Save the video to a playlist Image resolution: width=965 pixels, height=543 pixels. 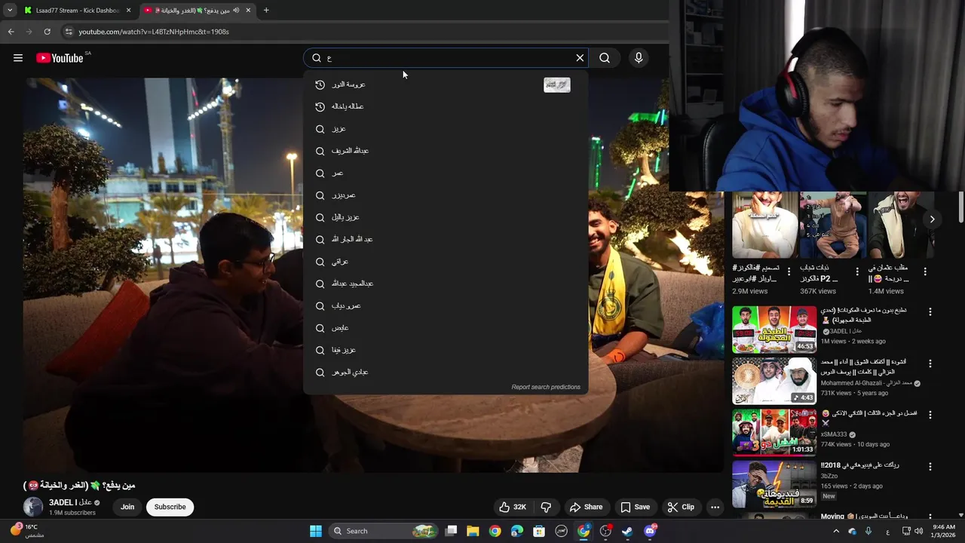pyautogui.click(x=635, y=507)
